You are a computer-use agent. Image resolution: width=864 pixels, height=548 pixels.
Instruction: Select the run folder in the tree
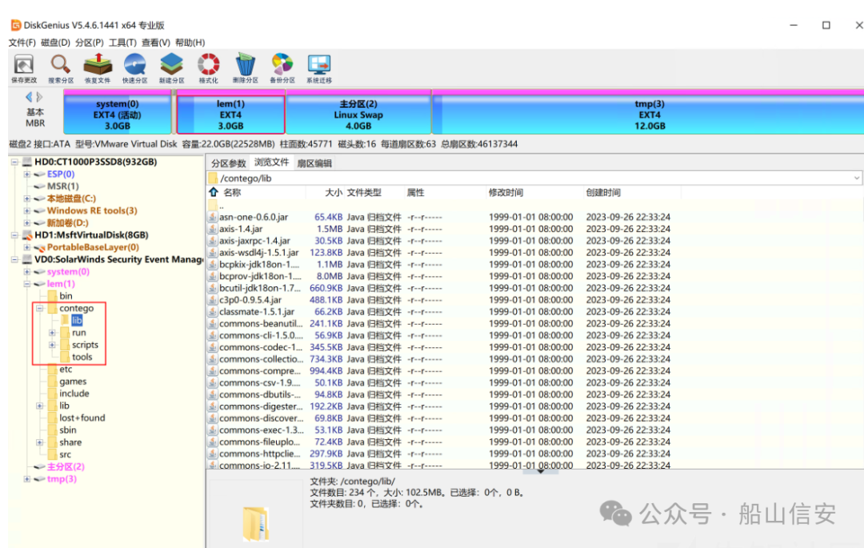coord(78,333)
